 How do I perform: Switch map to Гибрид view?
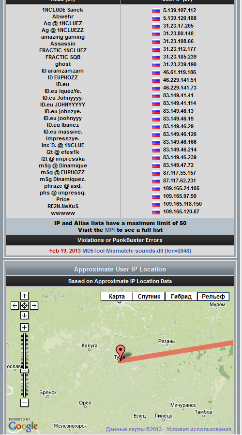[x=181, y=296]
